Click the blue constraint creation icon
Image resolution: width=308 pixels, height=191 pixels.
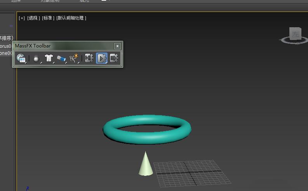61,58
